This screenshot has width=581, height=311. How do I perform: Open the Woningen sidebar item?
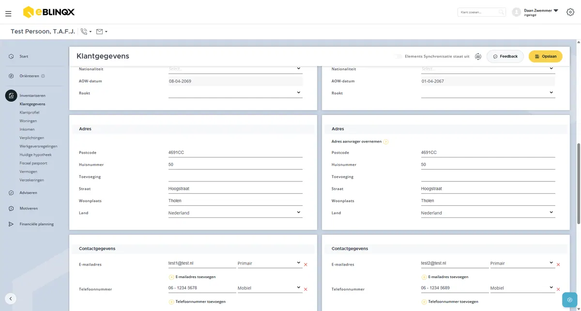tap(28, 121)
